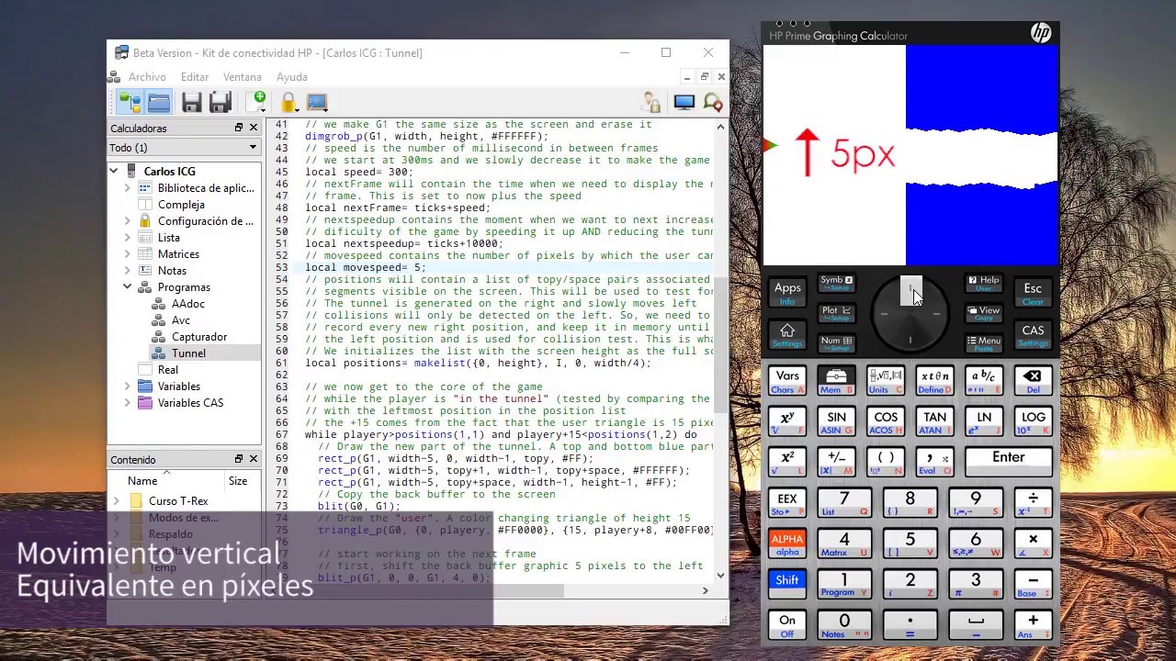This screenshot has width=1176, height=661.
Task: Open the Todo (1) calculator filter dropdown
Action: coord(184,148)
